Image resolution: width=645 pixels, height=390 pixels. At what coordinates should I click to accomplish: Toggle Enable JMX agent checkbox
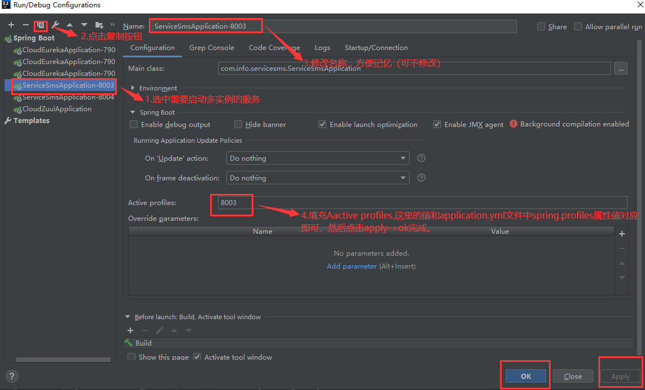[437, 124]
